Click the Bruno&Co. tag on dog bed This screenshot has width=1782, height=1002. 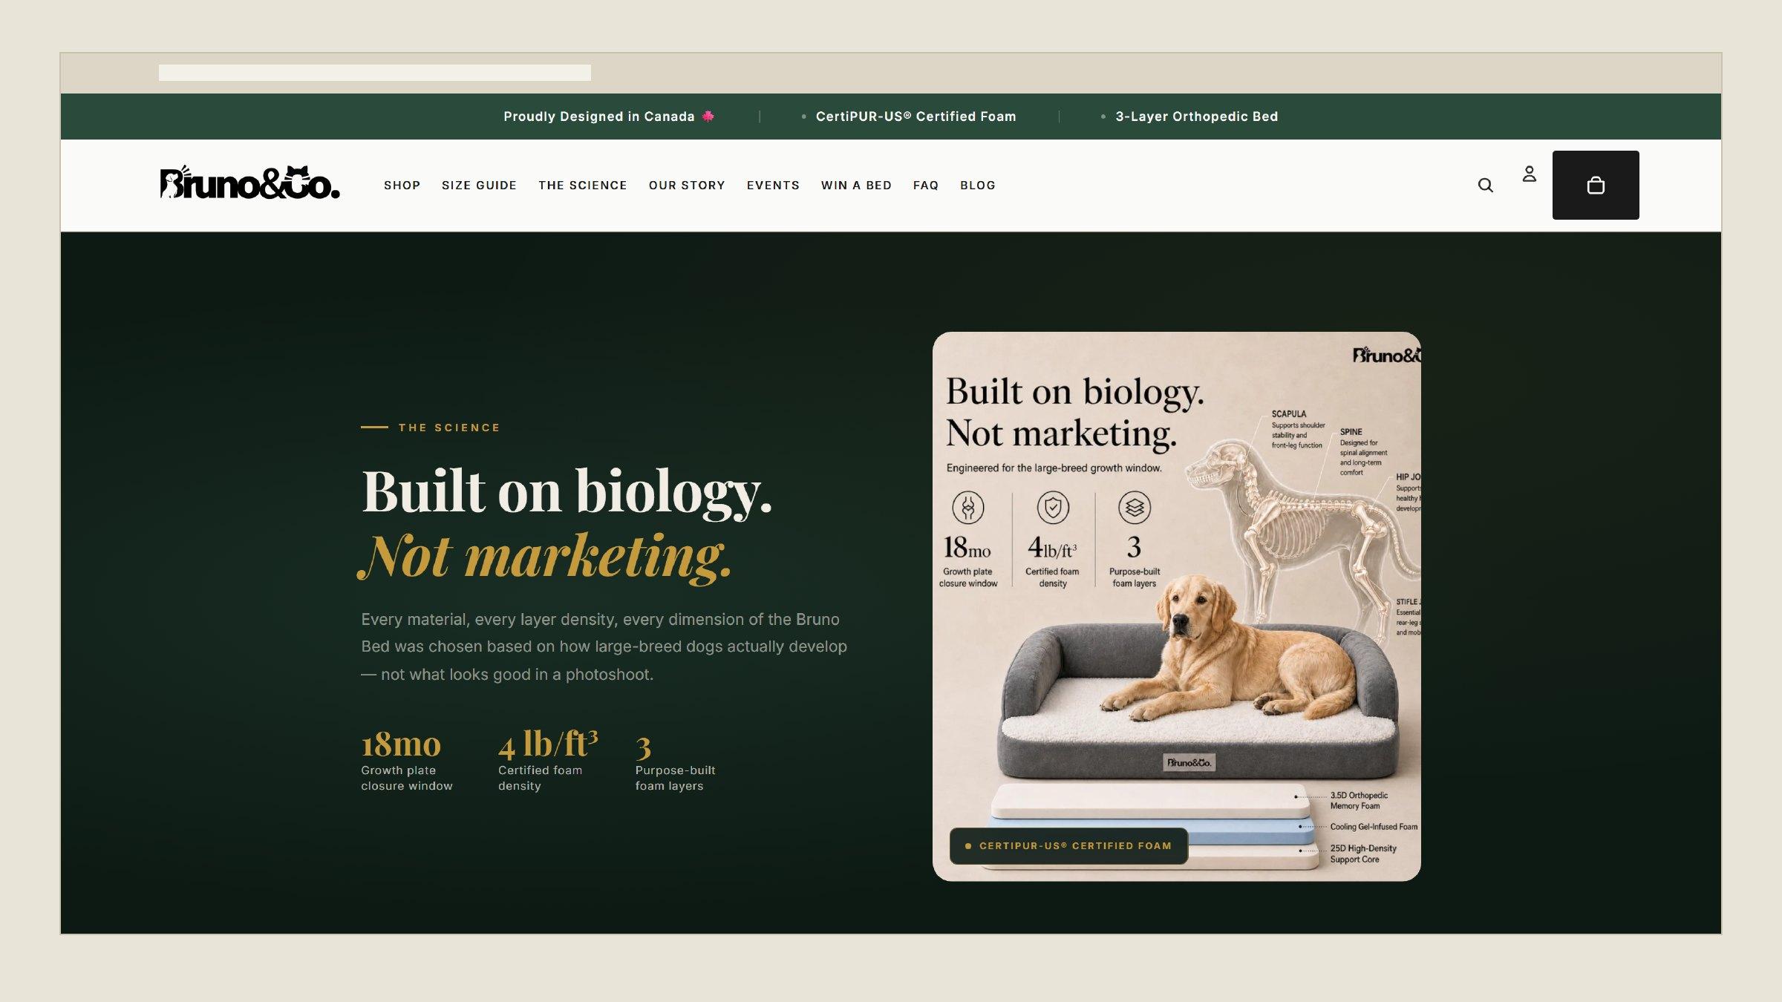(1189, 762)
